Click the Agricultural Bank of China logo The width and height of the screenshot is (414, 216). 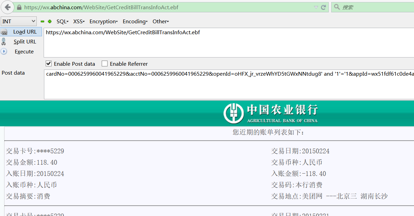click(270, 113)
